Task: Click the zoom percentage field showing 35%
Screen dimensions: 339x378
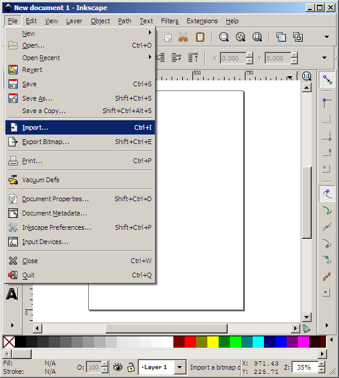Action: (304, 367)
